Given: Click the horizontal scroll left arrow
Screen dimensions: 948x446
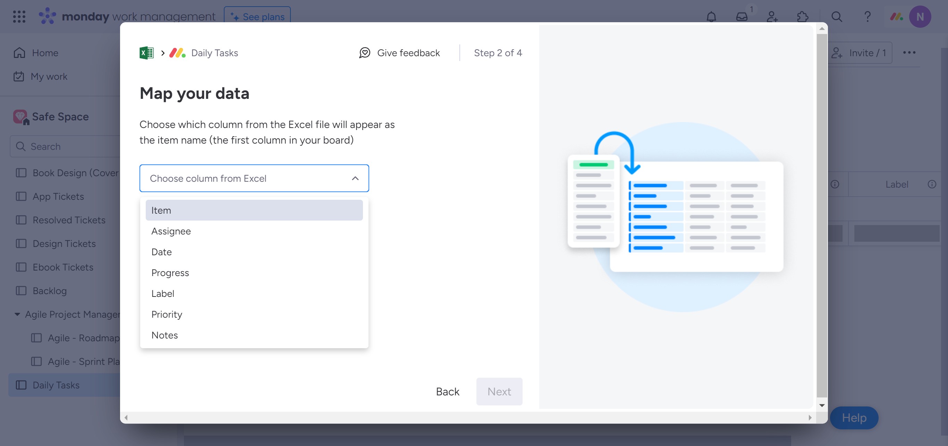Looking at the screenshot, I should (126, 418).
